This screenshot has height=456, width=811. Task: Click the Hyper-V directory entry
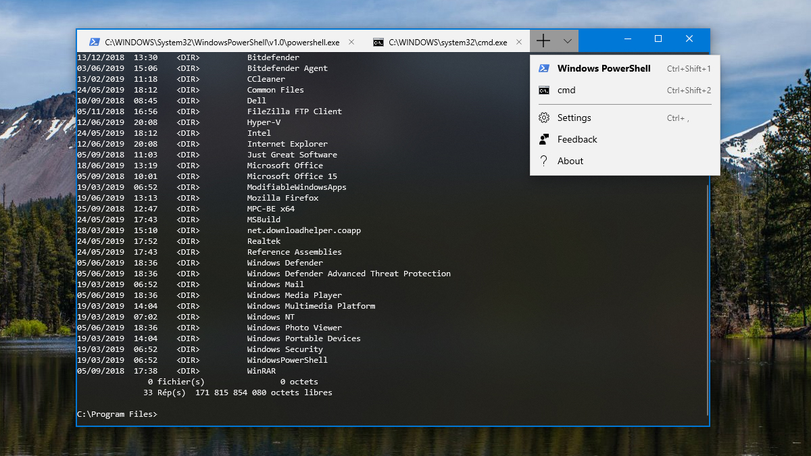[x=264, y=122]
